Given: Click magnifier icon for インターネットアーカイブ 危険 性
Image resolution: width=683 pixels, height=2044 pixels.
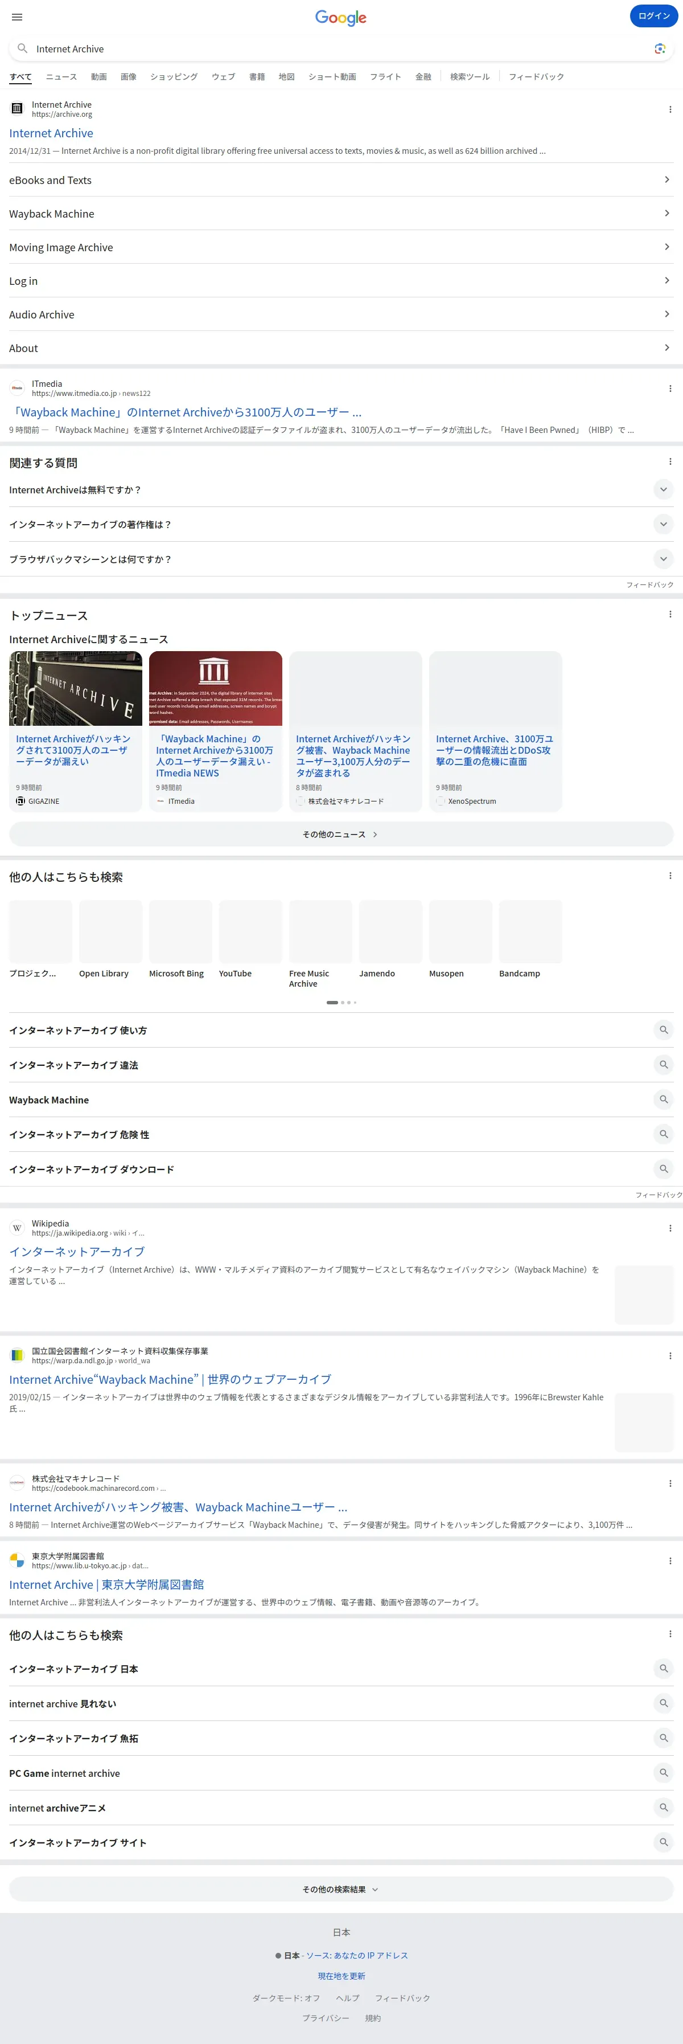Looking at the screenshot, I should pos(663,1135).
